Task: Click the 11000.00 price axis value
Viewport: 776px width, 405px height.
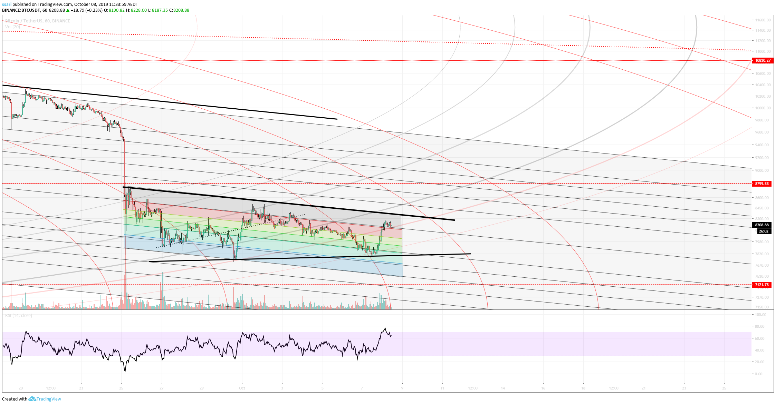Action: (x=763, y=51)
